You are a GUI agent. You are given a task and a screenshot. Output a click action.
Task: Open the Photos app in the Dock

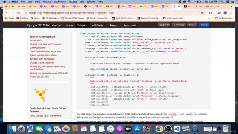tap(66, 129)
